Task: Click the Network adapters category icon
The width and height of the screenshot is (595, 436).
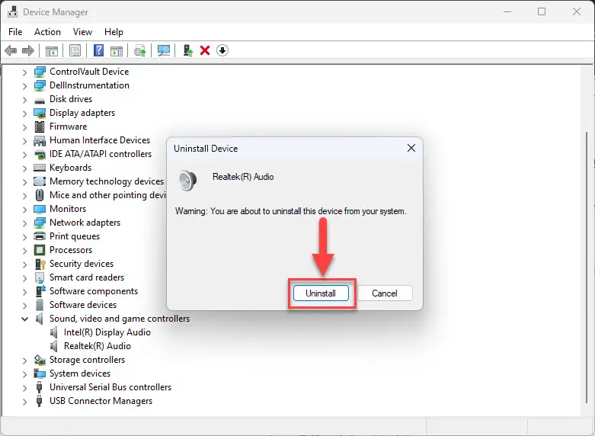Action: (x=40, y=223)
